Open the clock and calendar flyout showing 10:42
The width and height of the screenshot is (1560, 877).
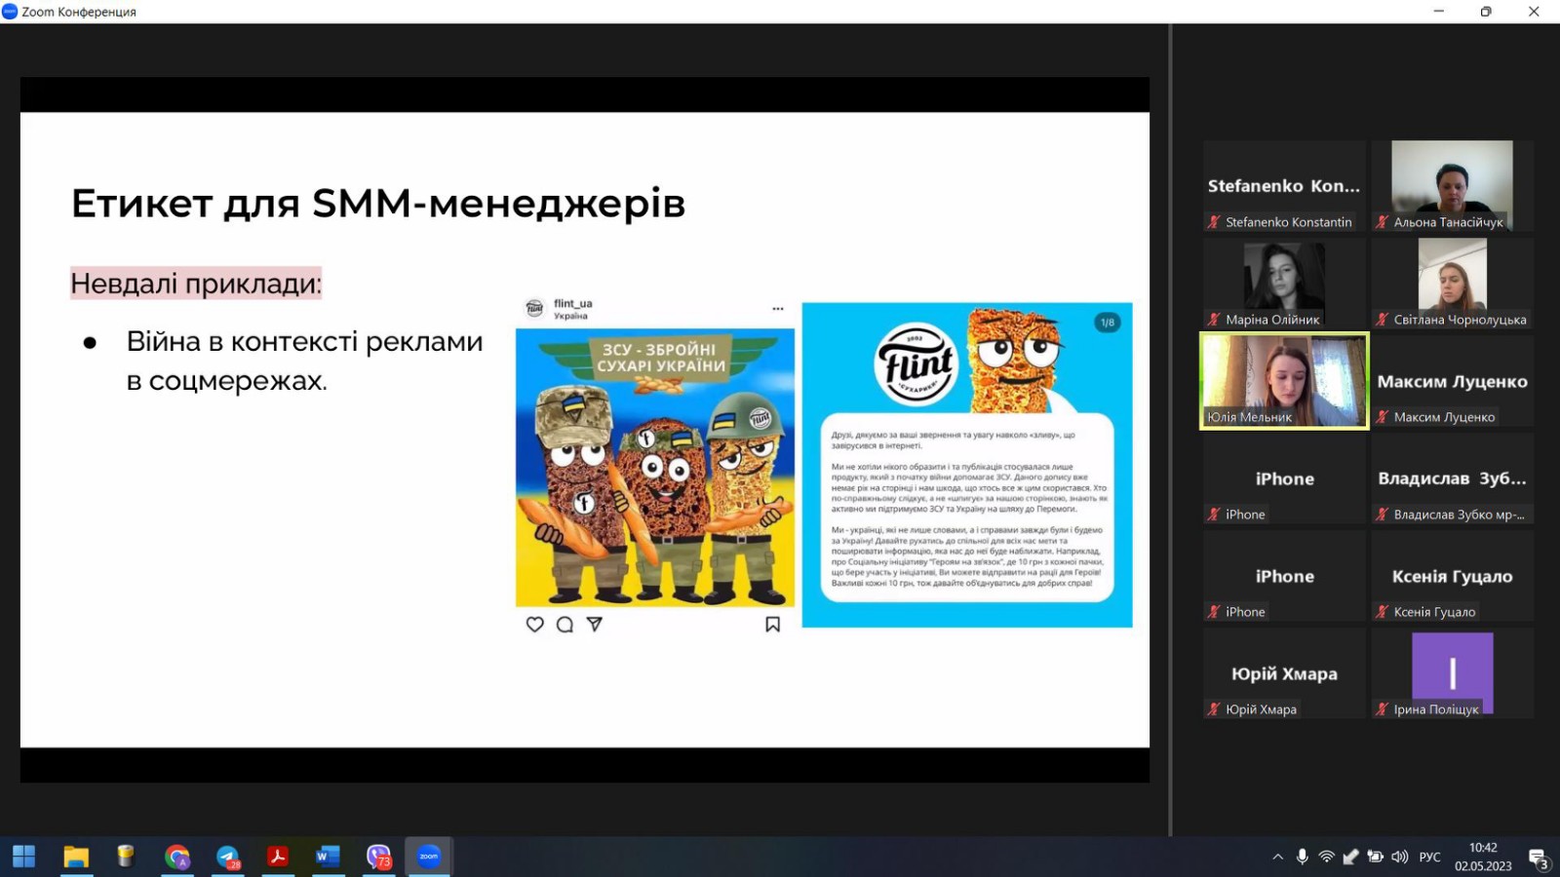click(1483, 857)
